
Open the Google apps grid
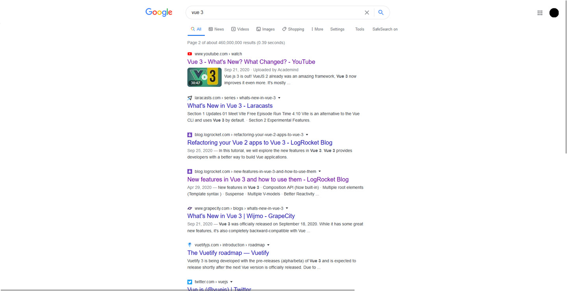pyautogui.click(x=540, y=13)
